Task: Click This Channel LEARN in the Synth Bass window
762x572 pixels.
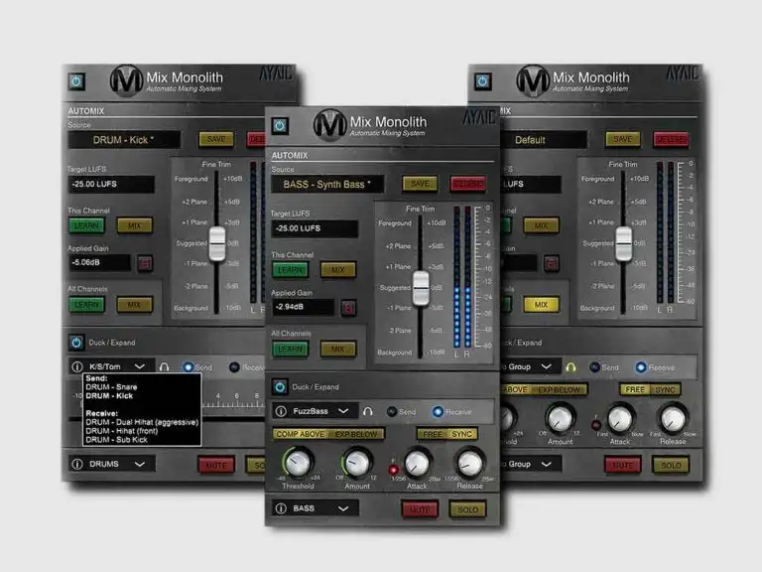Action: [x=290, y=270]
